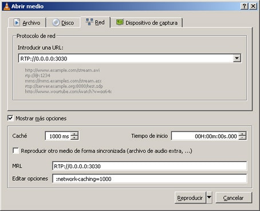Click the Disco tab disc icon
Viewport: 260px width, 211px height.
(x=56, y=23)
